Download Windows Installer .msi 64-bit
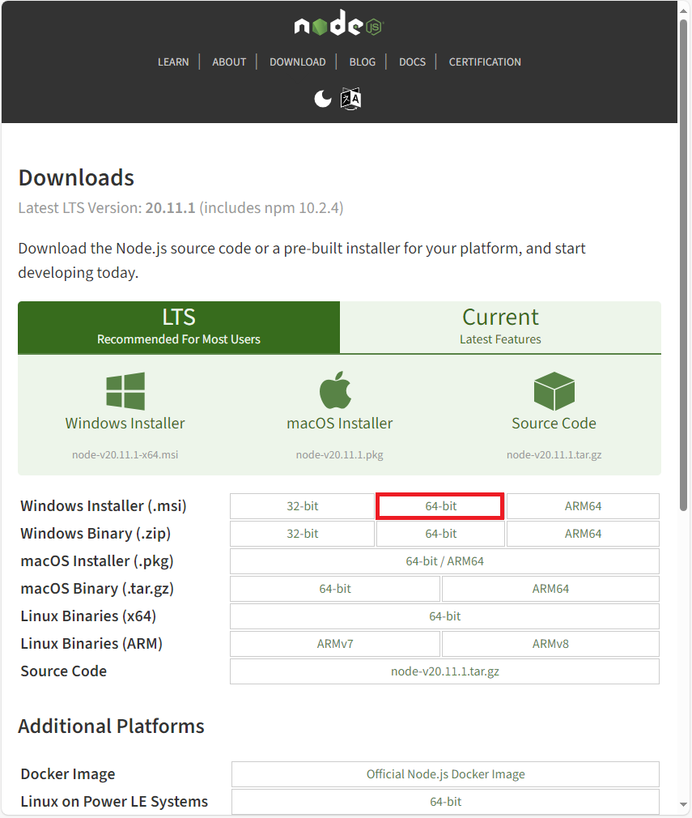Screen dimensions: 692x818 (440, 506)
